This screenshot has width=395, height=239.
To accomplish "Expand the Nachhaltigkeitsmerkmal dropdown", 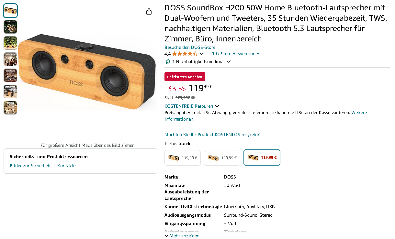I will click(x=229, y=61).
